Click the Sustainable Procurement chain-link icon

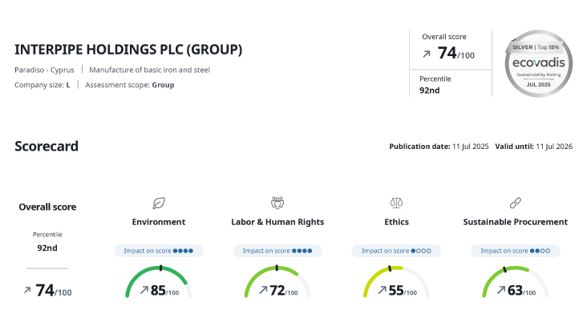pos(516,203)
